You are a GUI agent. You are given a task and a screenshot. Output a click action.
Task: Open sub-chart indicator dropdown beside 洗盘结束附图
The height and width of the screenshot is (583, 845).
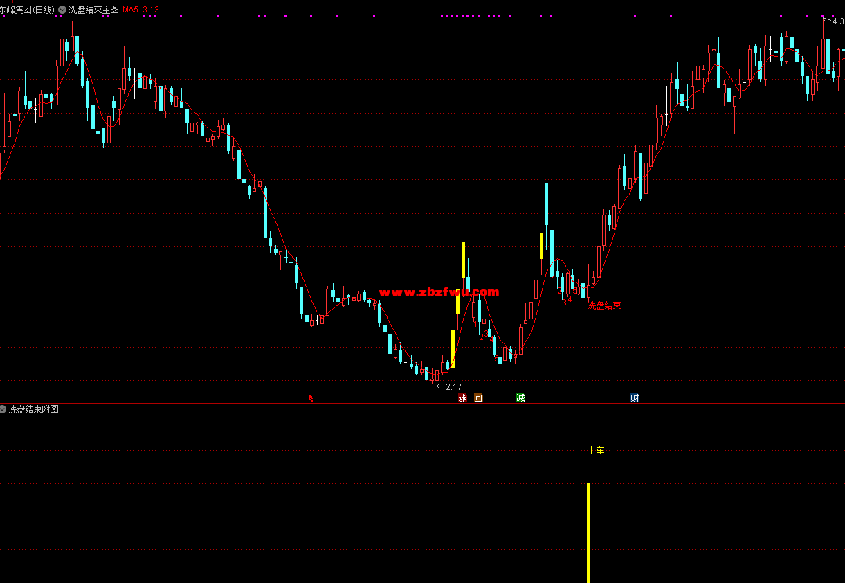(3, 409)
